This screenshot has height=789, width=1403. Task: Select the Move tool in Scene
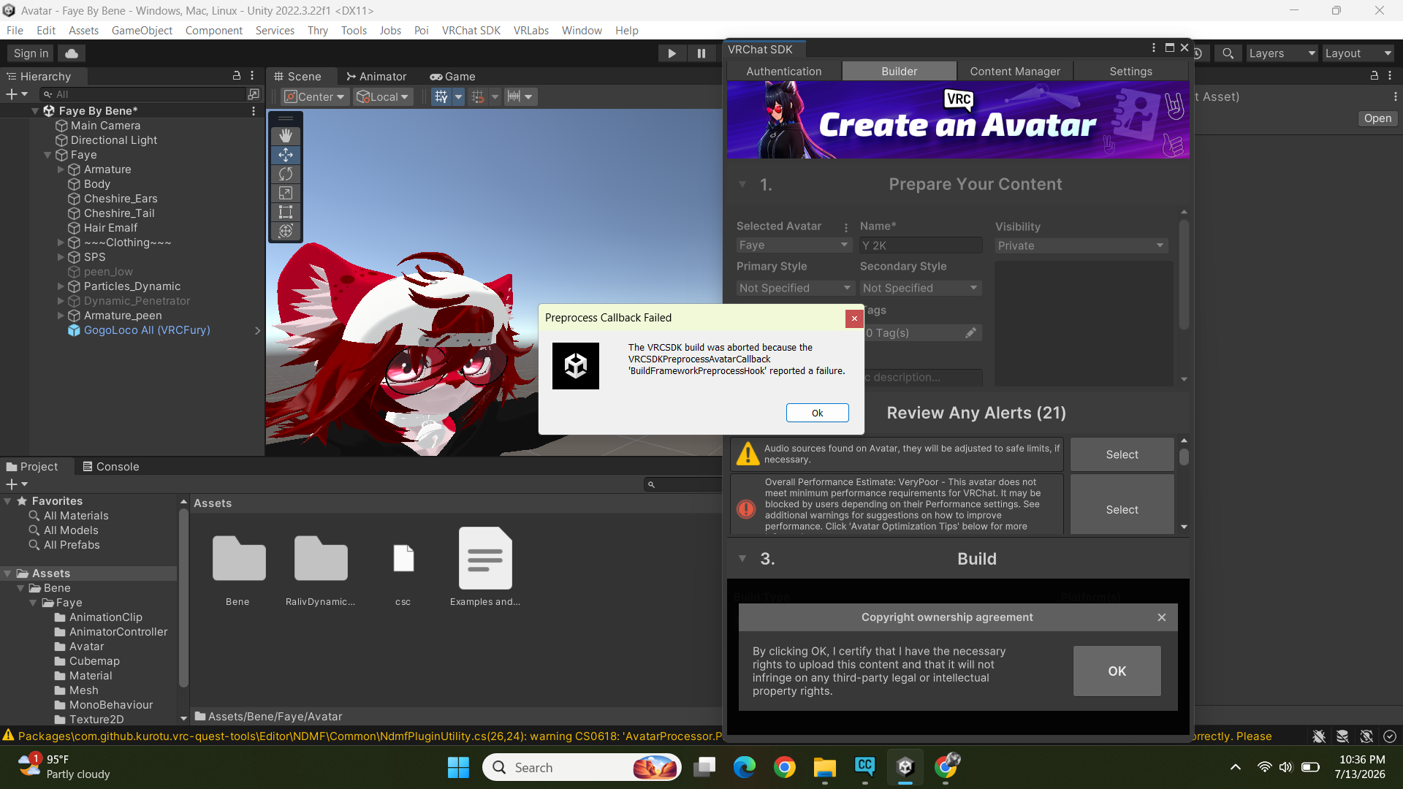[x=286, y=155]
